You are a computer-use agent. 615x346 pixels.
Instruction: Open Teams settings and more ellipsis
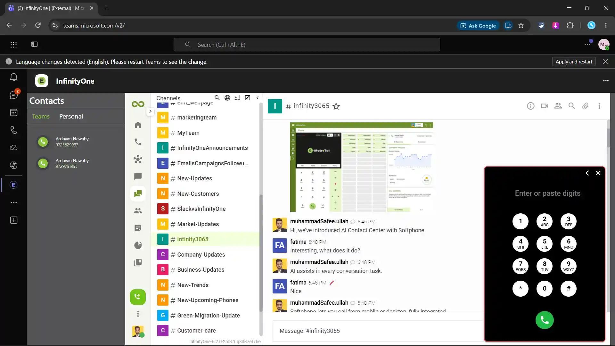tap(587, 44)
